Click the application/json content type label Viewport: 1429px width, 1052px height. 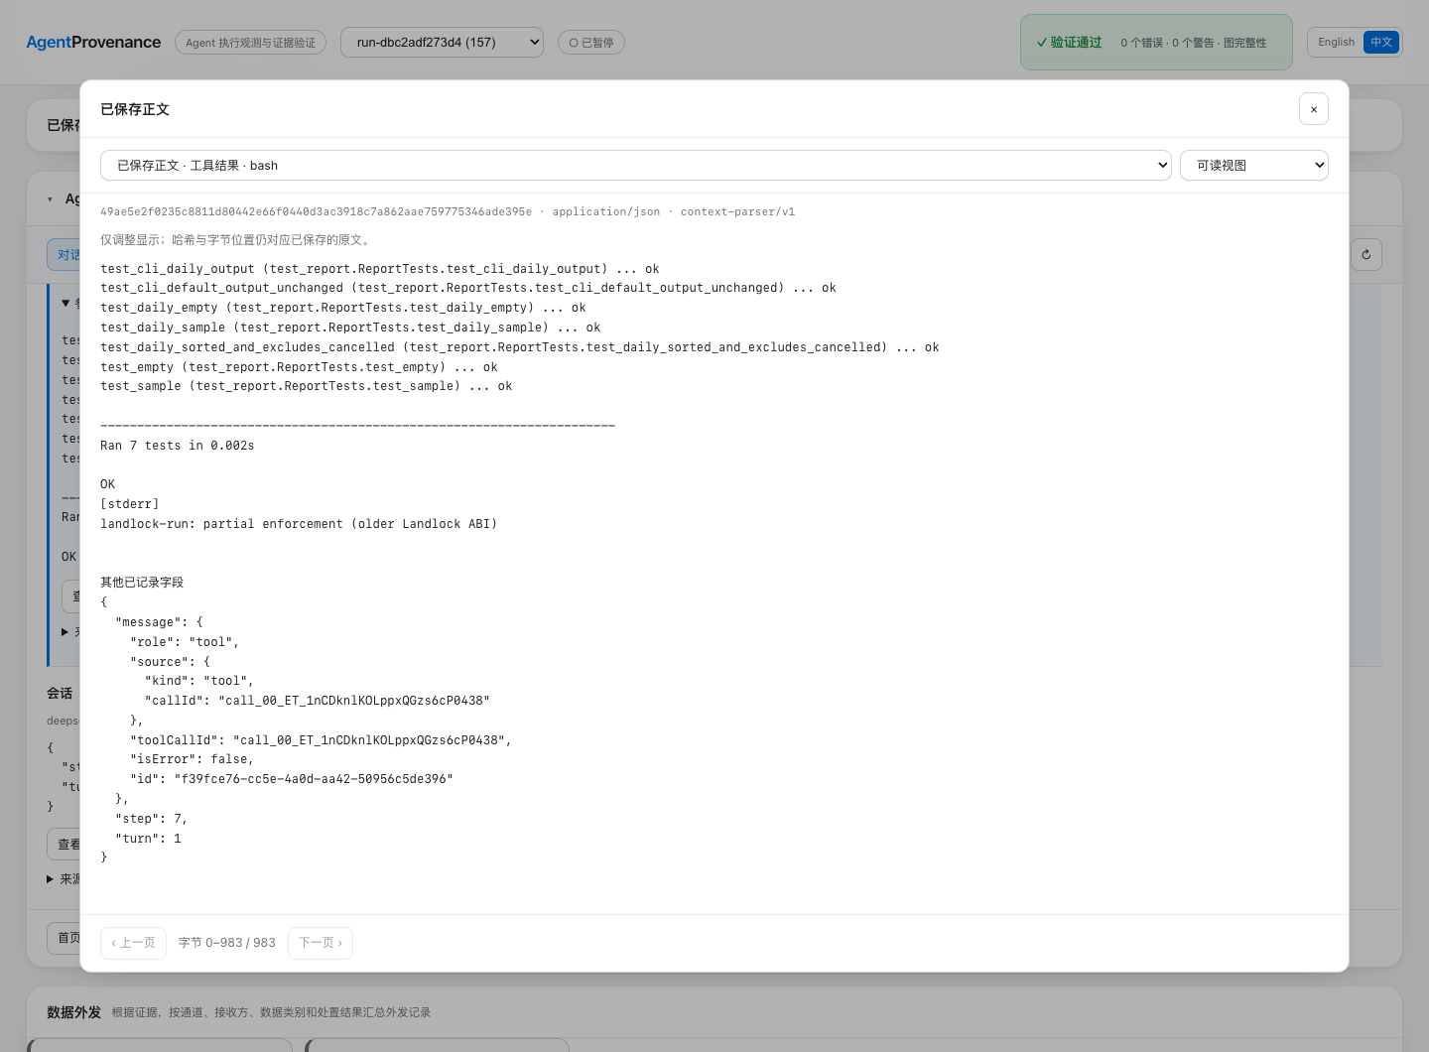[x=605, y=211]
